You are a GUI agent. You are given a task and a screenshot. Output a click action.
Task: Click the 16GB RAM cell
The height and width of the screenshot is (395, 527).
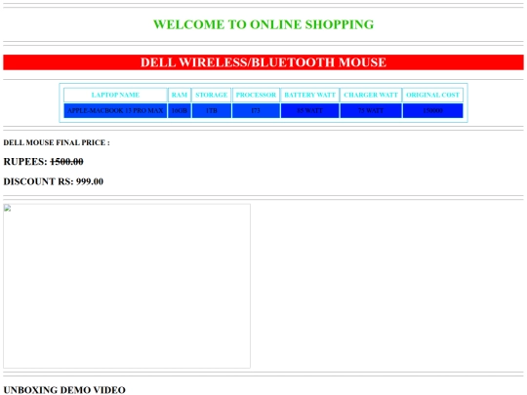click(x=180, y=110)
